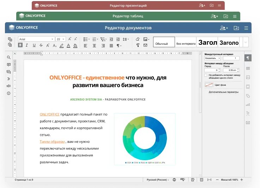Viewport: 260px width, 188px height.
Task: Open the About info icon in sidebar
Action: pyautogui.click(x=8, y=93)
